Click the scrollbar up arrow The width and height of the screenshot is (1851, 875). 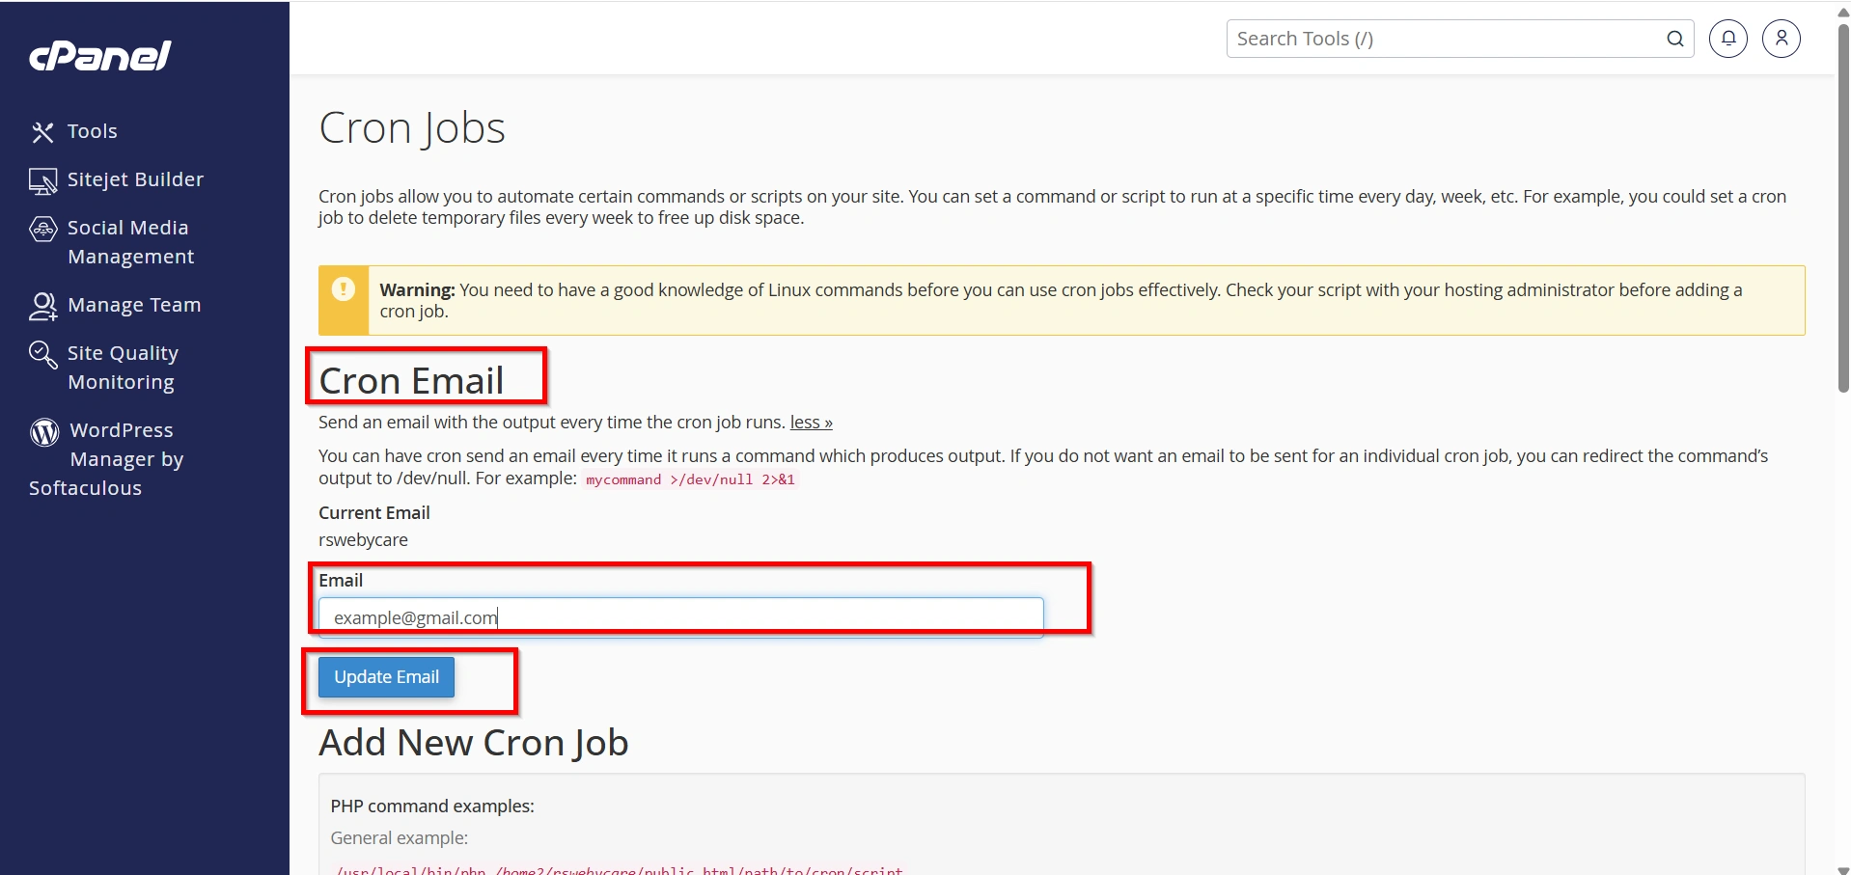1843,12
